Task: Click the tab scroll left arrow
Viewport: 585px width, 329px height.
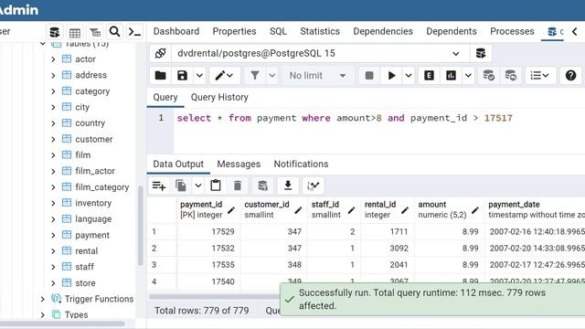Action: 575,32
